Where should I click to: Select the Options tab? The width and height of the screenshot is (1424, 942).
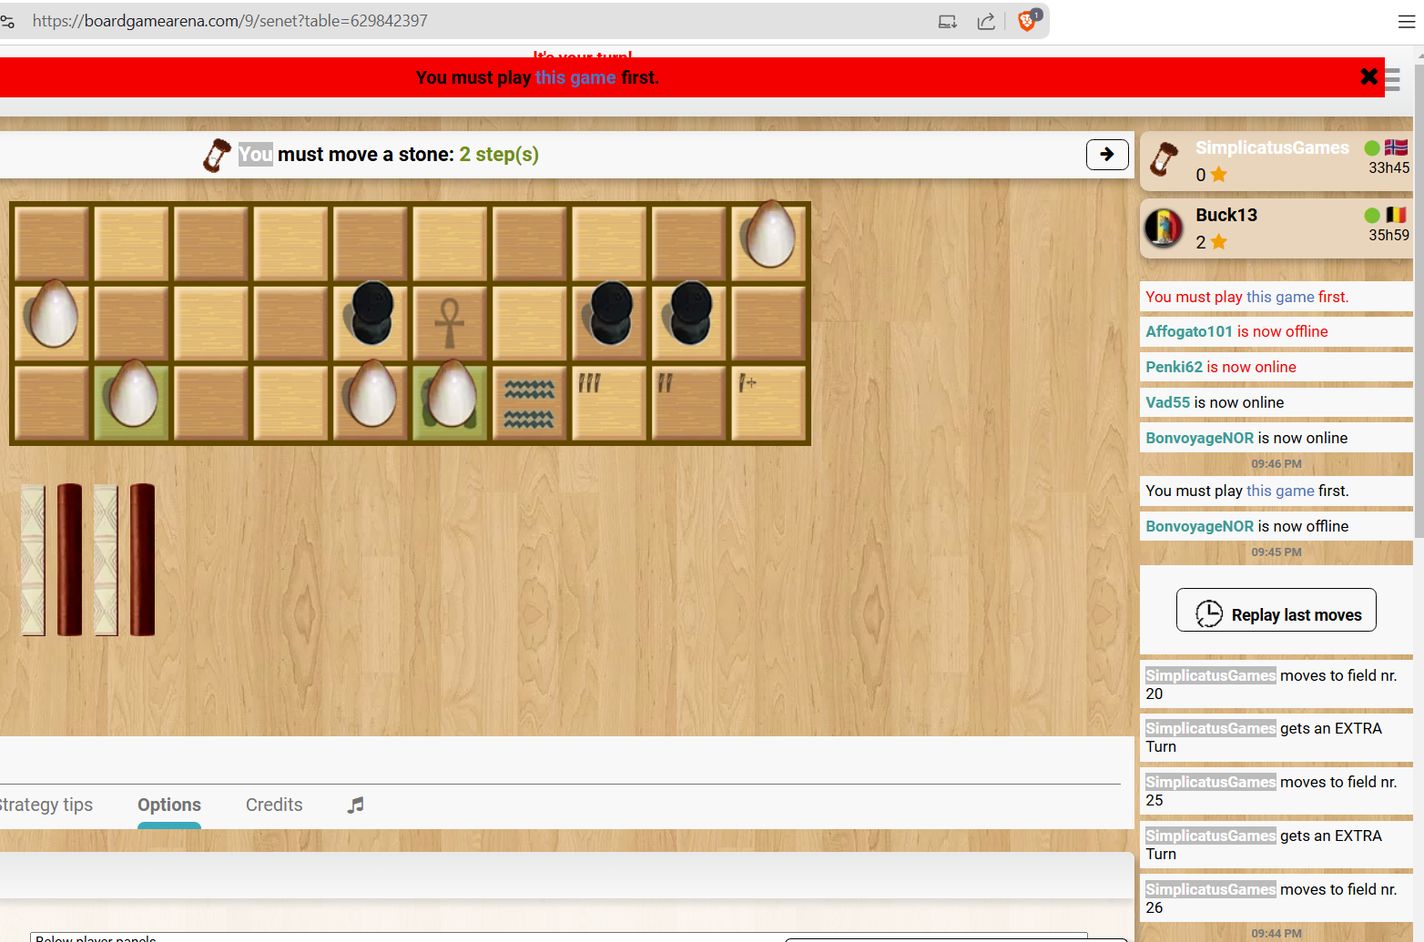click(169, 805)
